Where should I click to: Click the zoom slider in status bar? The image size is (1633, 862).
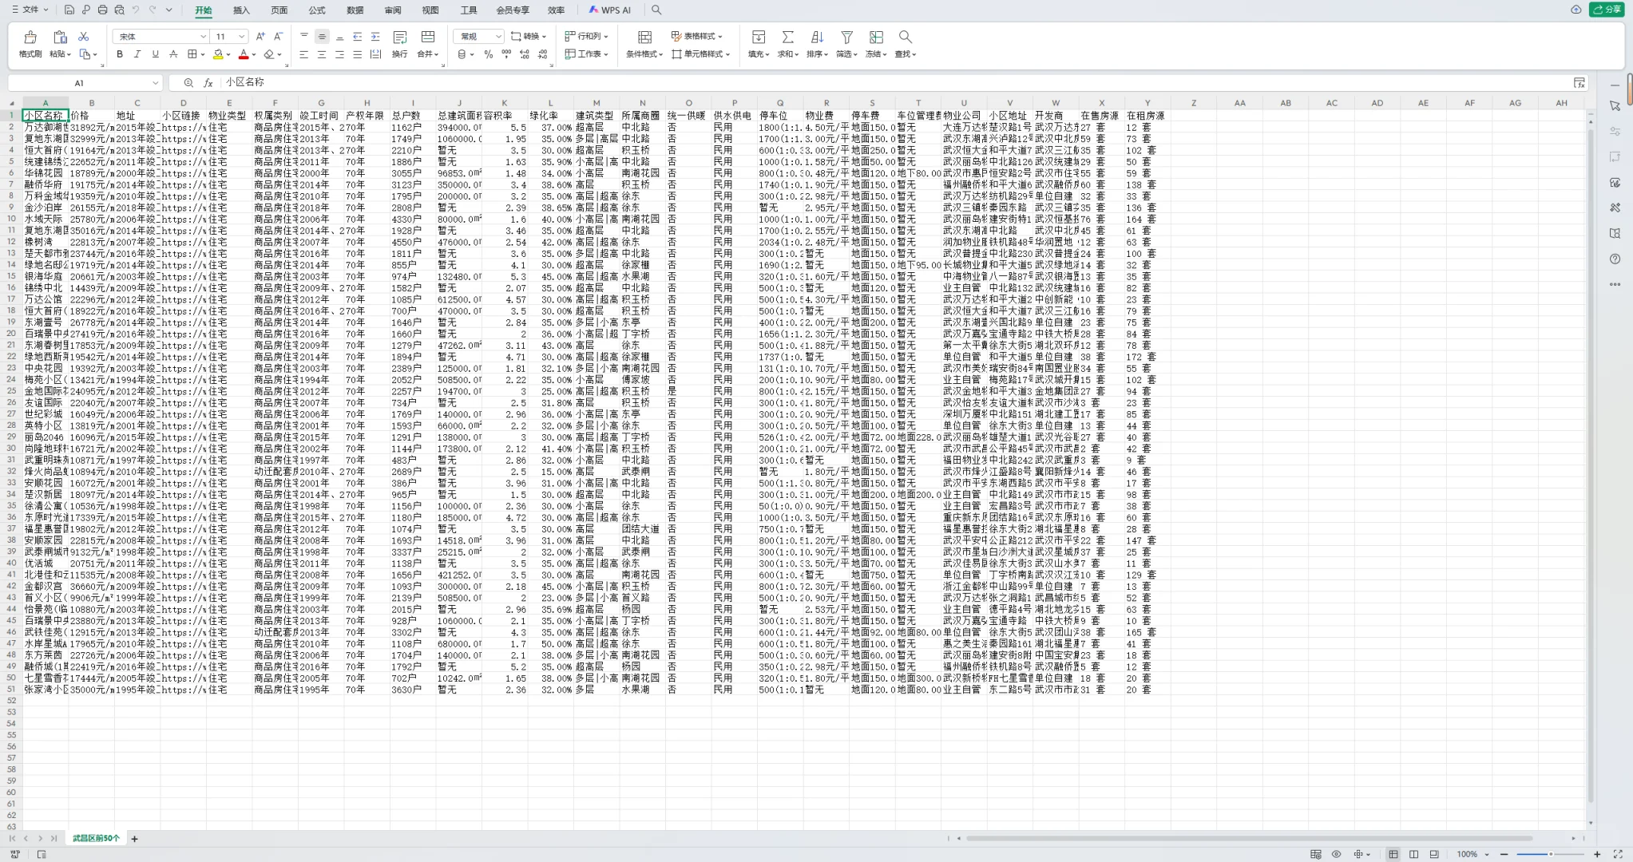[x=1549, y=854]
